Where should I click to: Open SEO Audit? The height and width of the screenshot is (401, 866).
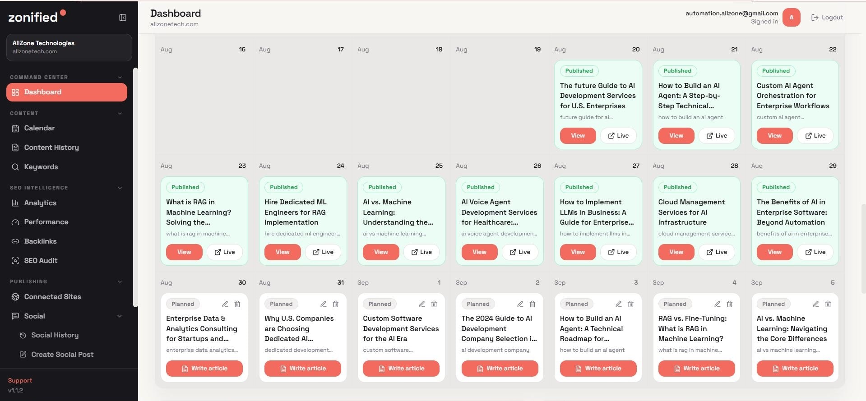click(x=67, y=261)
